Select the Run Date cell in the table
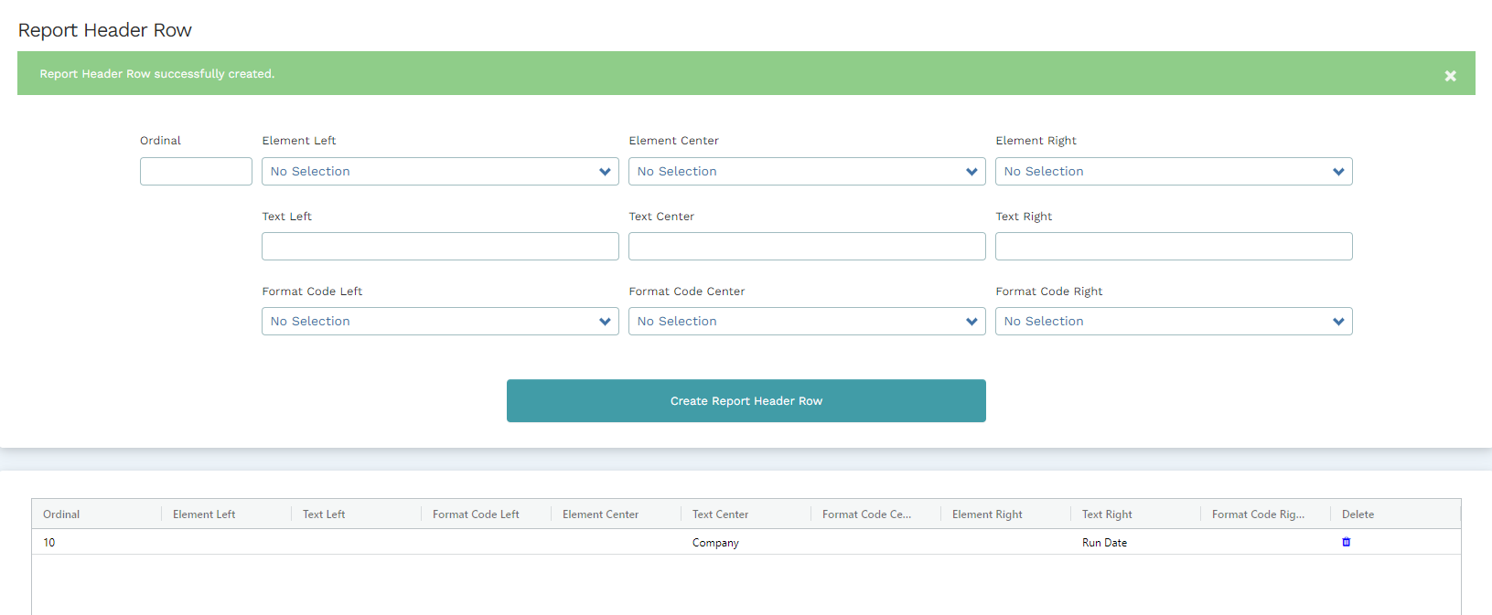Viewport: 1492px width, 615px height. click(1104, 543)
